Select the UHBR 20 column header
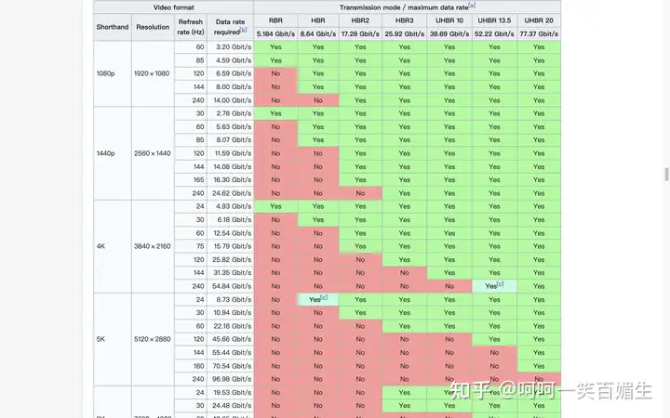This screenshot has width=670, height=418. pos(539,20)
